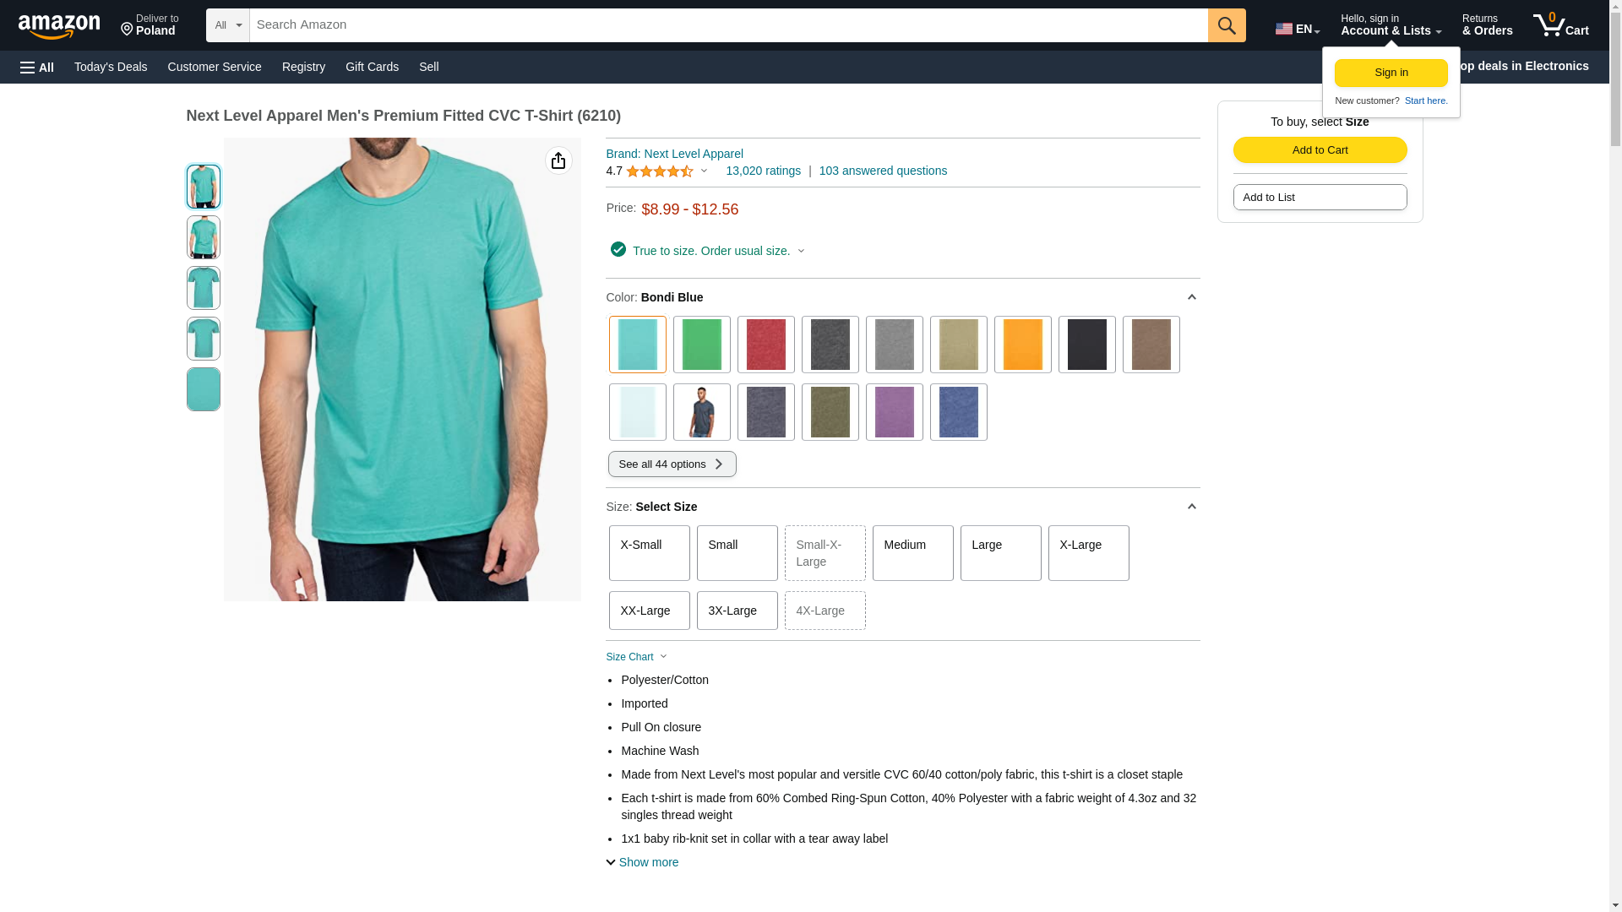
Task: Click the language flag EN selector
Action: coord(1297,29)
